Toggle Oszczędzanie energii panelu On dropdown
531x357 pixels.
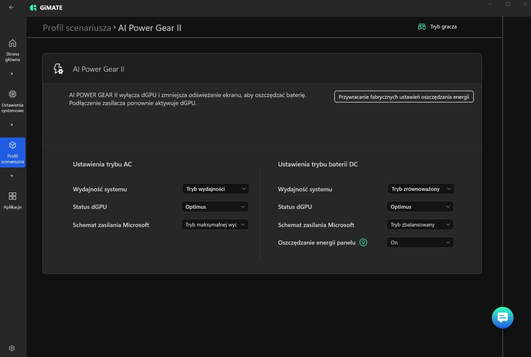click(420, 243)
